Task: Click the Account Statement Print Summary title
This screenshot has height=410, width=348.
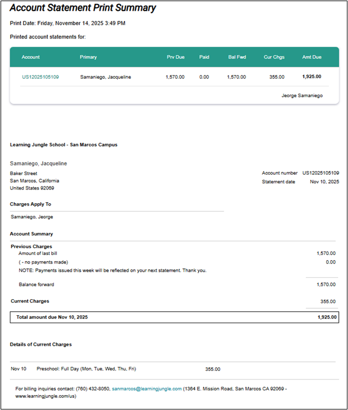Action: point(83,8)
